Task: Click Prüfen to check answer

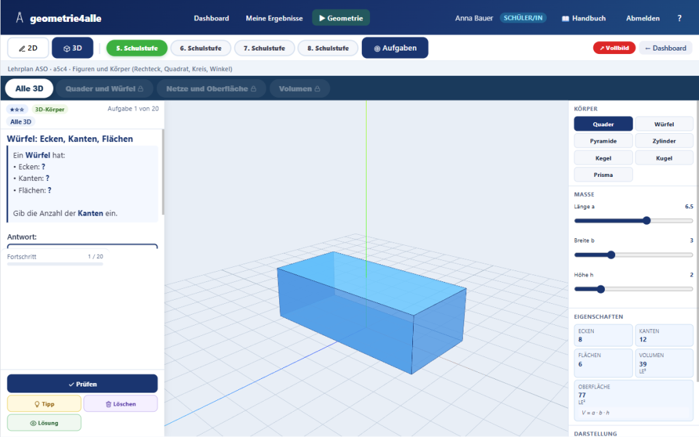Action: 83,384
